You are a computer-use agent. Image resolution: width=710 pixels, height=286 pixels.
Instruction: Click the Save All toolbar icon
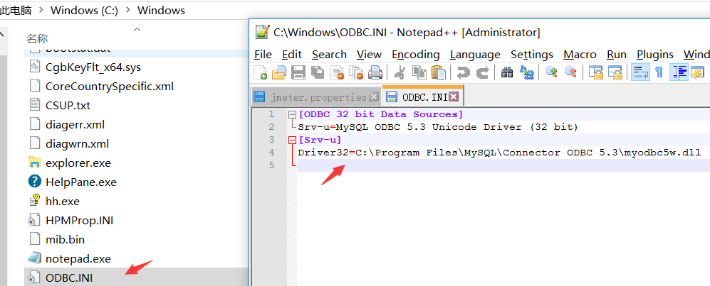[318, 72]
